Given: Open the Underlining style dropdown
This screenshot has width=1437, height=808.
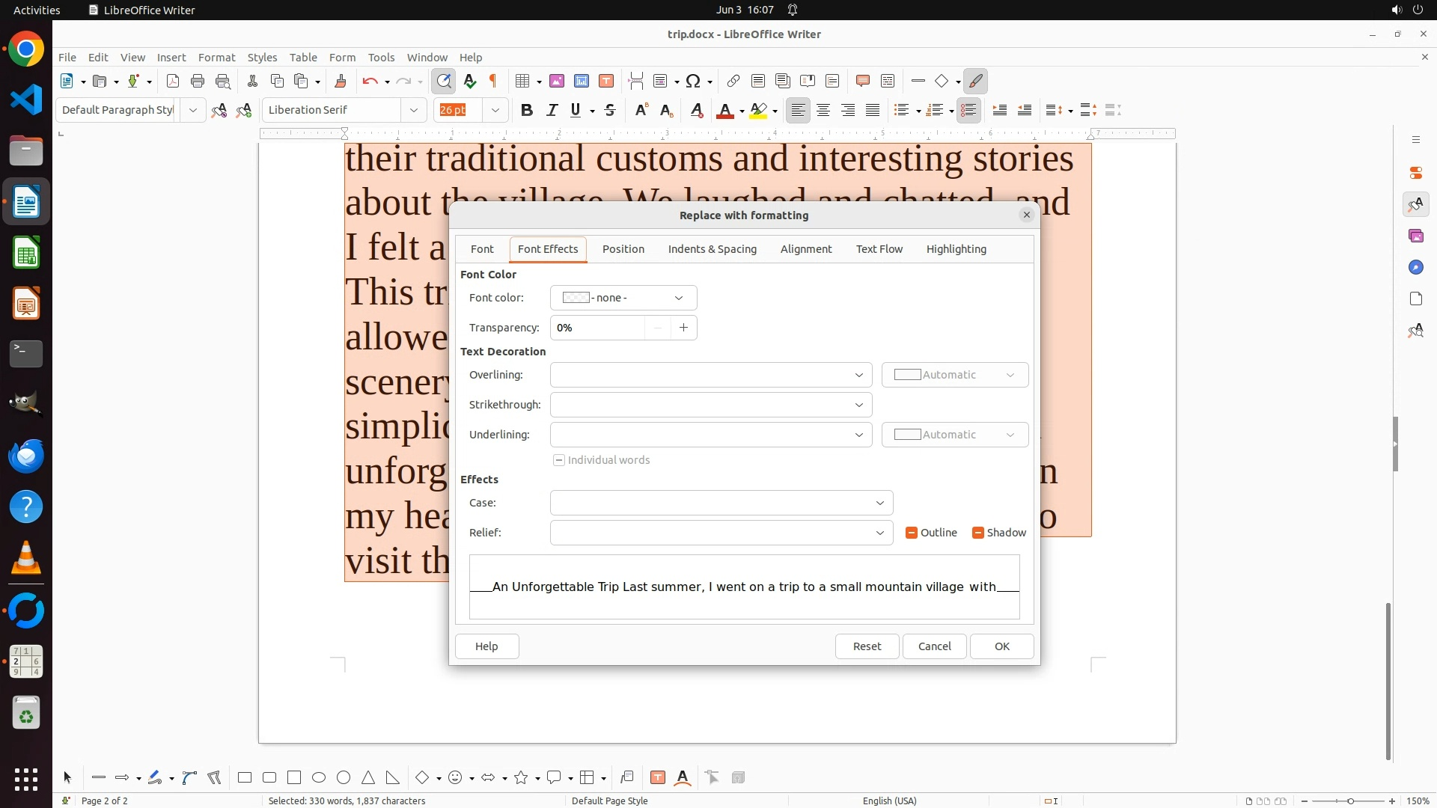Looking at the screenshot, I should [710, 435].
